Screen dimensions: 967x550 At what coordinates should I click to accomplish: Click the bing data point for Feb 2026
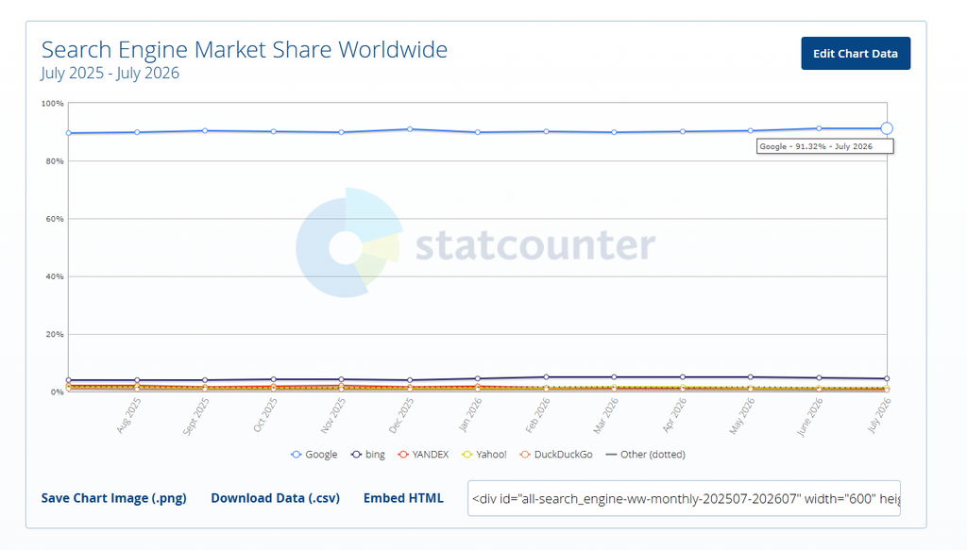546,377
